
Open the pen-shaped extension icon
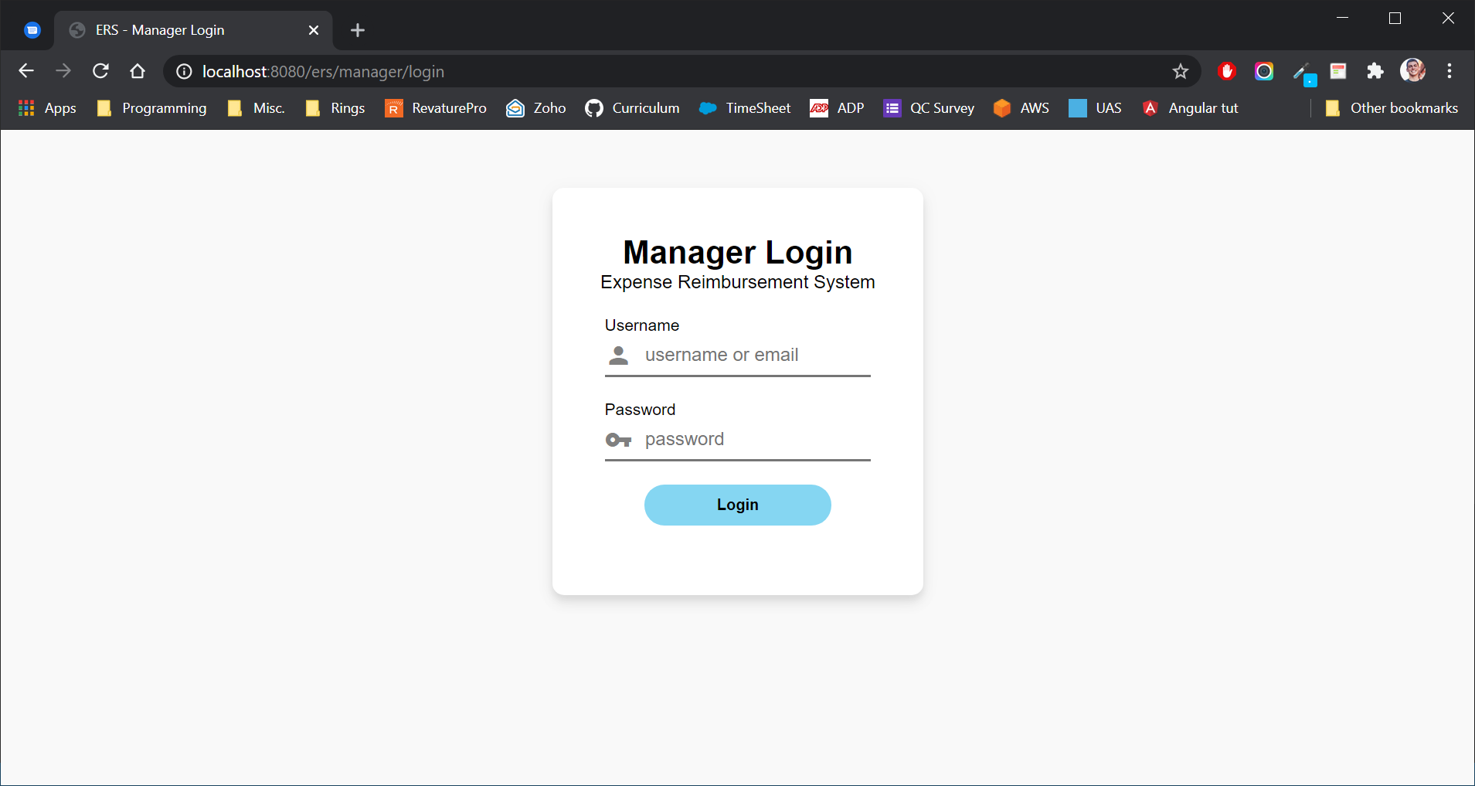tap(1304, 73)
